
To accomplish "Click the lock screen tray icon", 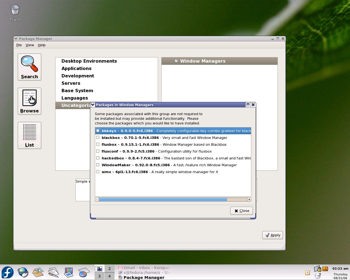I will [317, 269].
